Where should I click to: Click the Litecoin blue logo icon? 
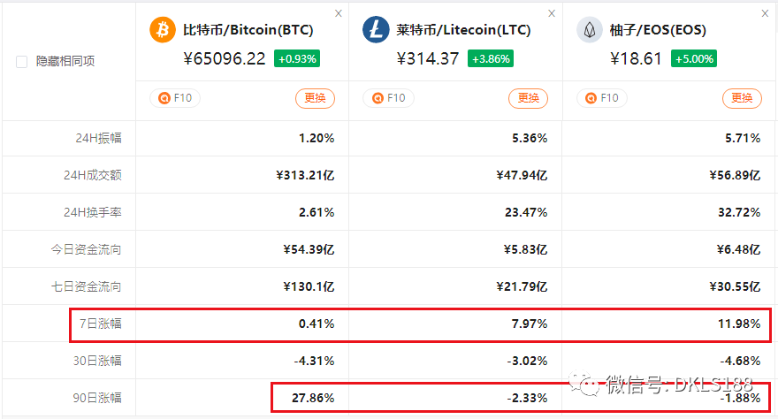click(x=376, y=30)
